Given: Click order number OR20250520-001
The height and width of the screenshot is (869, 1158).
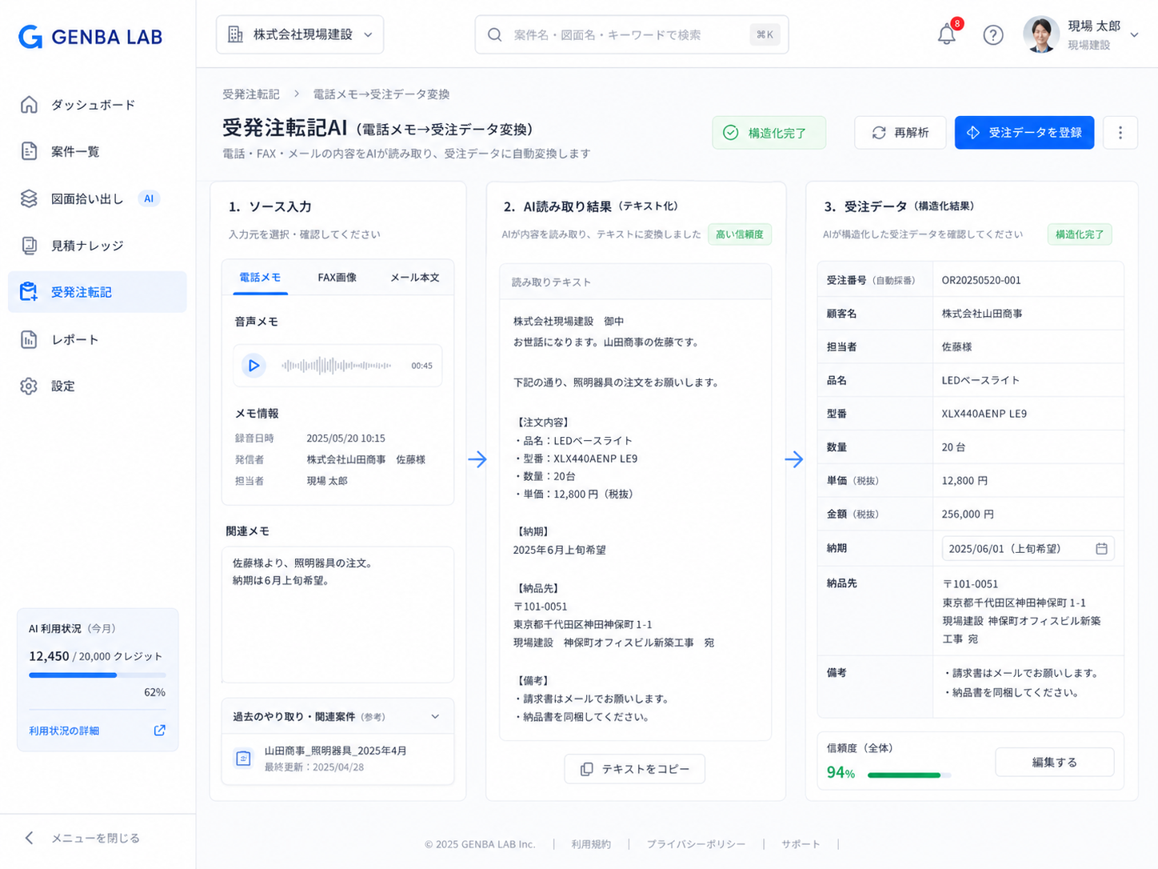Looking at the screenshot, I should tap(981, 280).
